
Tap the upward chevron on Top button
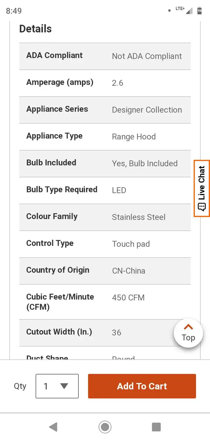(x=188, y=327)
